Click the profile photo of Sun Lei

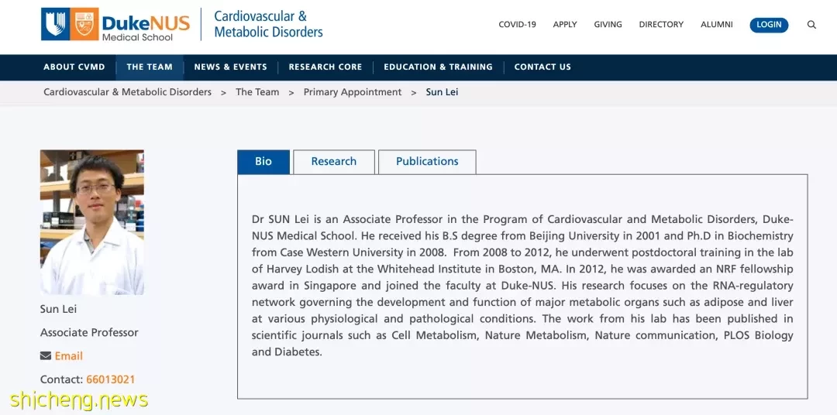[91, 222]
